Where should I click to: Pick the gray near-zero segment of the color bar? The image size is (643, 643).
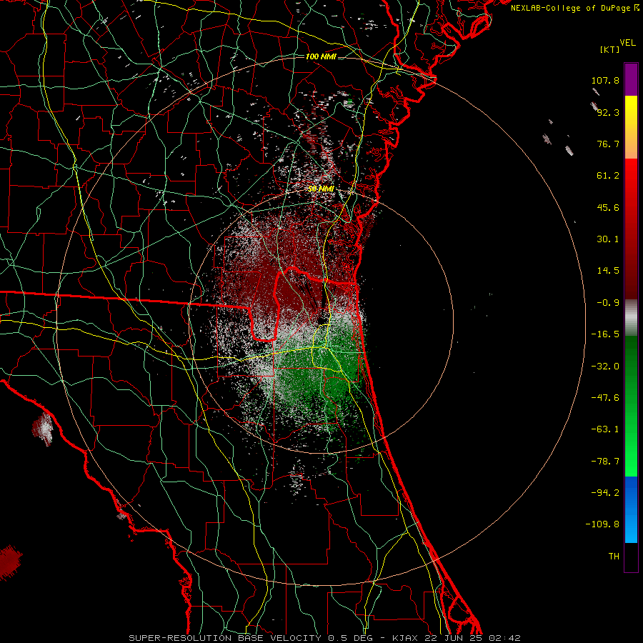[631, 317]
